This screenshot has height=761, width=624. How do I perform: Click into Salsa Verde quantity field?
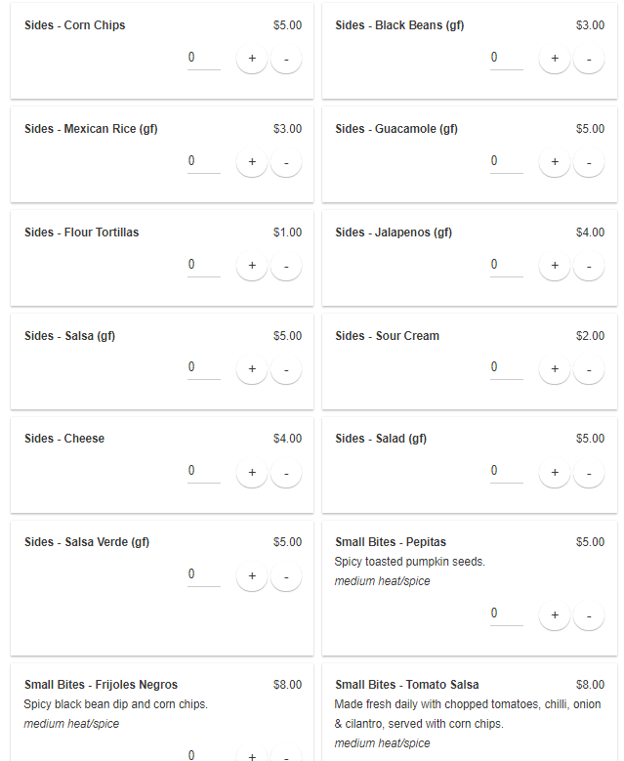pos(203,575)
